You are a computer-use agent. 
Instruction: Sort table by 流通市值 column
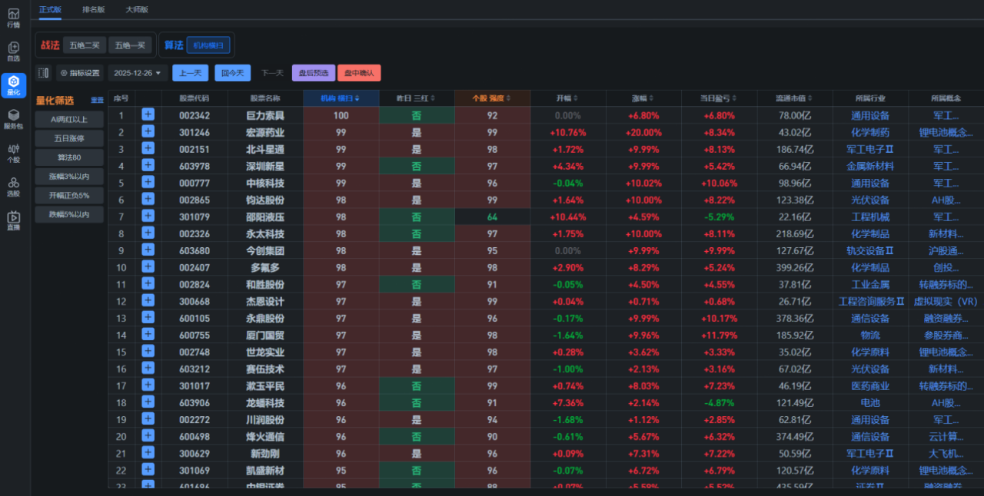tap(794, 98)
